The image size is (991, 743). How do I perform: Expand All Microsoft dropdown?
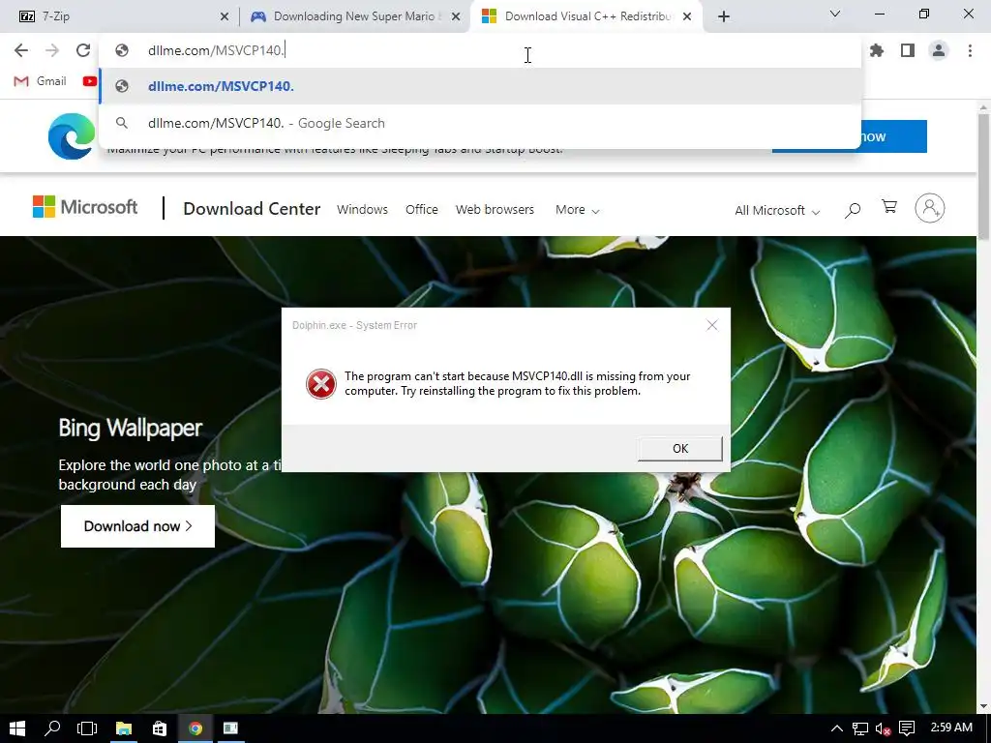(777, 210)
